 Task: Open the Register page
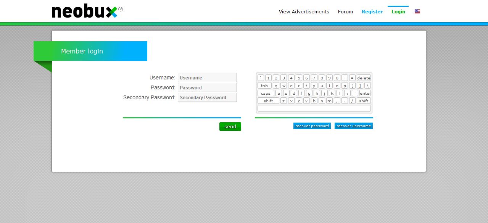tap(372, 11)
